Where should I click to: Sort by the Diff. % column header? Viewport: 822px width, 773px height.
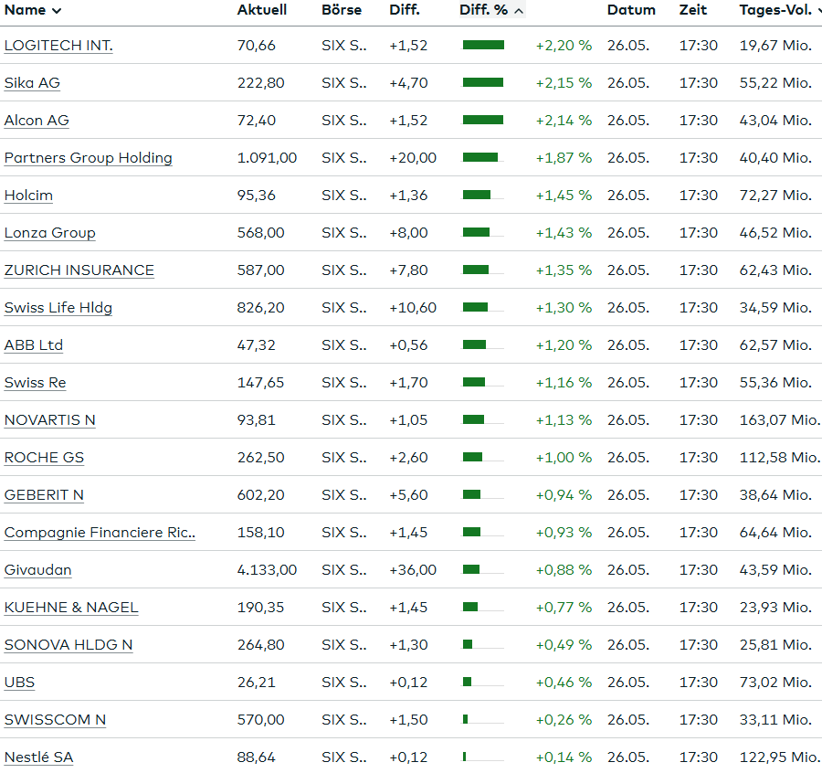pos(491,10)
